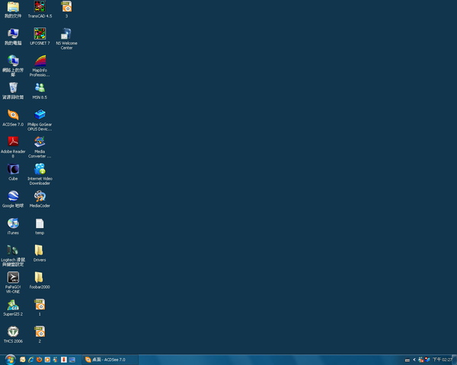Select the Google 地球 desktop icon
The height and width of the screenshot is (365, 457).
tap(13, 198)
